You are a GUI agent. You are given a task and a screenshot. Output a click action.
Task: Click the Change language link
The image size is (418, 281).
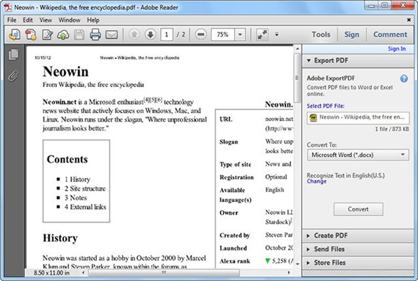coord(316,182)
